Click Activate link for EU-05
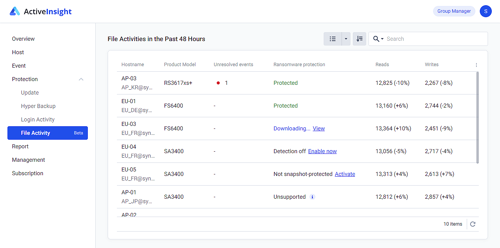Viewport: 500px width, 248px height. (x=345, y=174)
